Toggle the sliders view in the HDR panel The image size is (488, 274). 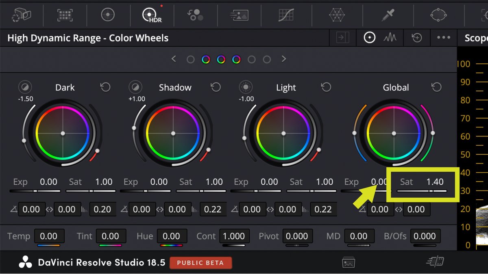[390, 37]
